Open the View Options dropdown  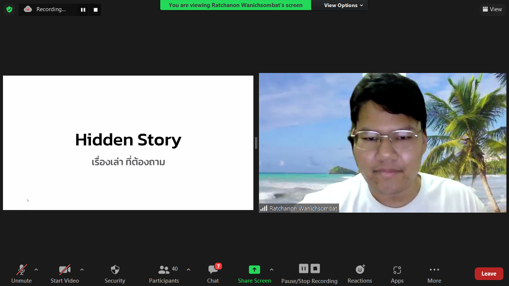343,5
